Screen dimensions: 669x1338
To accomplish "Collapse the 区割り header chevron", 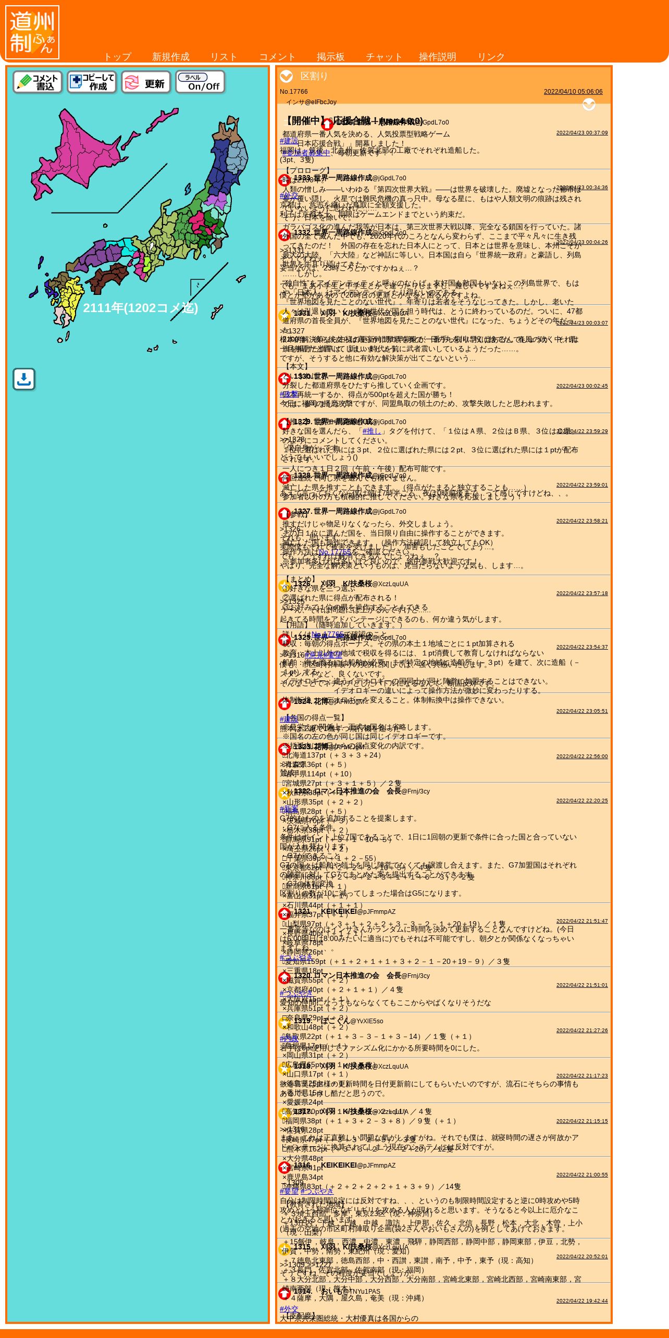I will click(x=286, y=77).
